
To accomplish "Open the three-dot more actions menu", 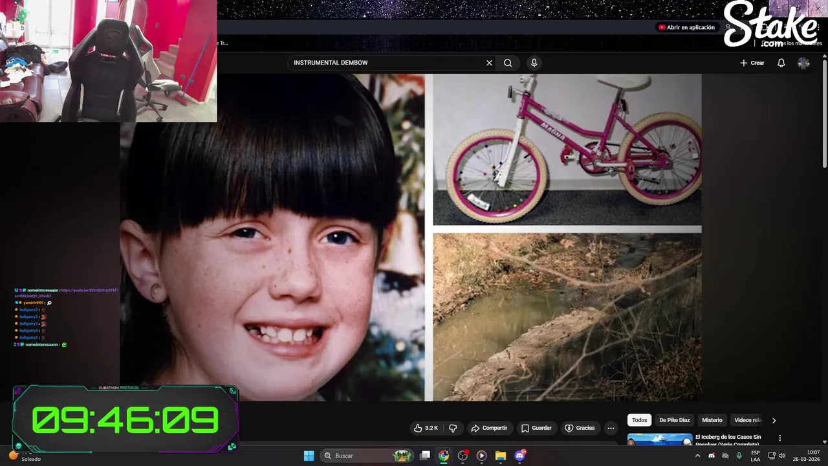I will pos(611,428).
